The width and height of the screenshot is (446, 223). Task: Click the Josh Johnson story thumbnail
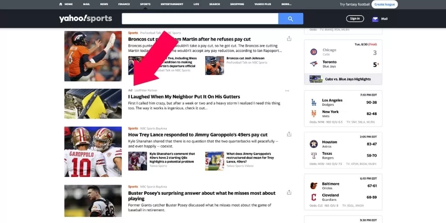point(214,65)
